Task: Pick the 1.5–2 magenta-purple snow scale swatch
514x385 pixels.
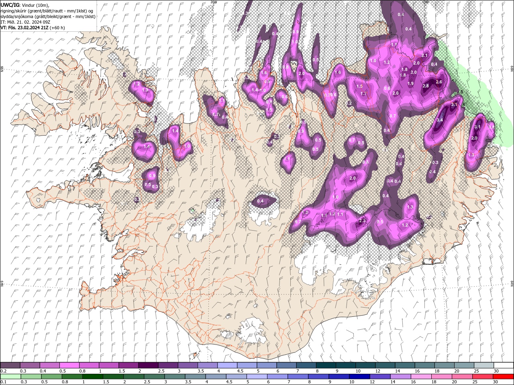Action: click(128, 365)
